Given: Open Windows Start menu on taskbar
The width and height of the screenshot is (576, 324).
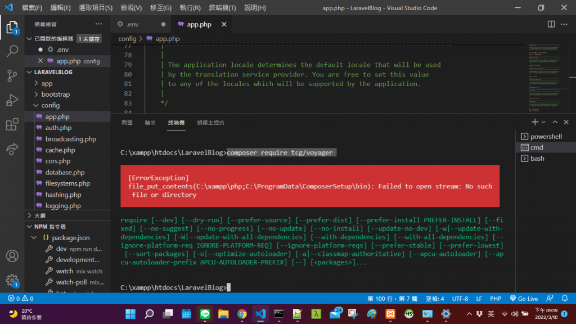Looking at the screenshot, I should coord(130,314).
